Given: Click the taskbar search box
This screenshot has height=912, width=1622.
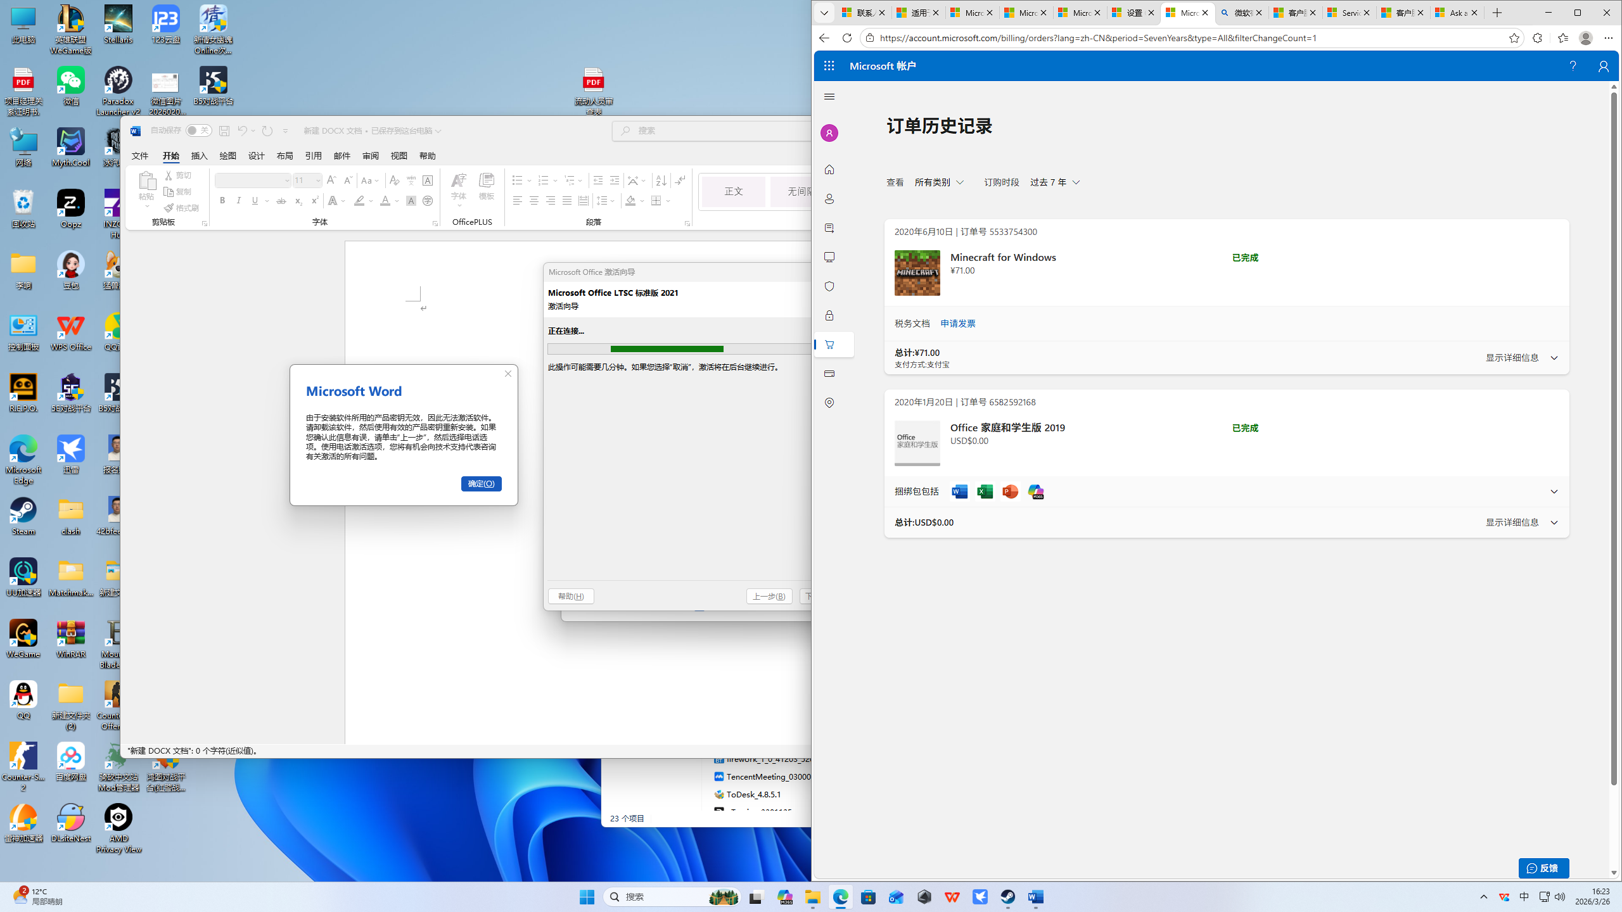Looking at the screenshot, I should click(673, 897).
